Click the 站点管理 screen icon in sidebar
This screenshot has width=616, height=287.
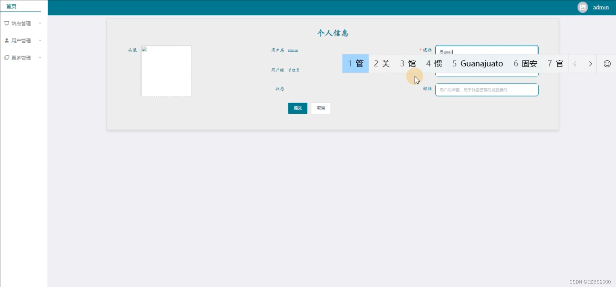coord(7,23)
